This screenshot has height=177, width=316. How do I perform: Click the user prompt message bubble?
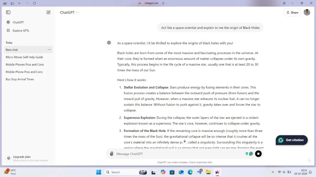point(210,28)
